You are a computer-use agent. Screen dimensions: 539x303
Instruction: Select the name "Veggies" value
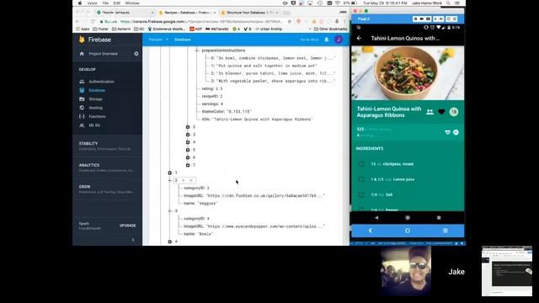click(x=208, y=204)
